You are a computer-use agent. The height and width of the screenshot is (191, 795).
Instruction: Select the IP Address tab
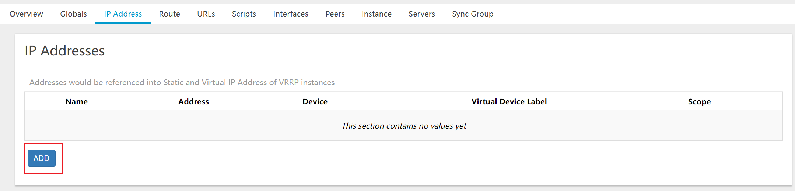pos(123,14)
